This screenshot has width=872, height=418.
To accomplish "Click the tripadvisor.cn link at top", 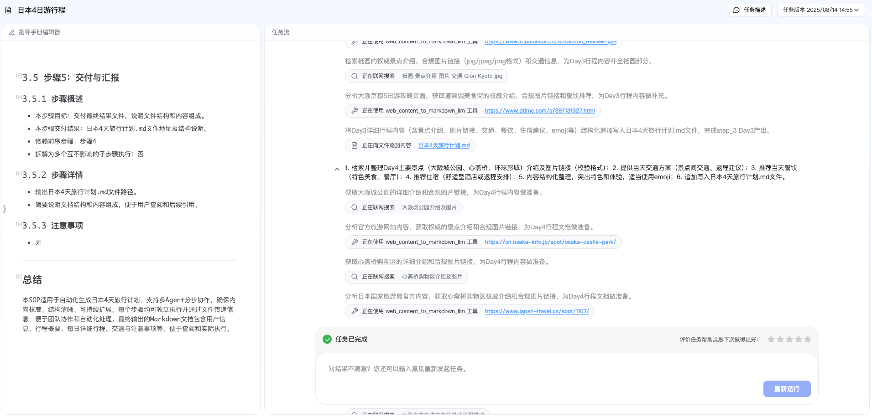I will click(550, 42).
